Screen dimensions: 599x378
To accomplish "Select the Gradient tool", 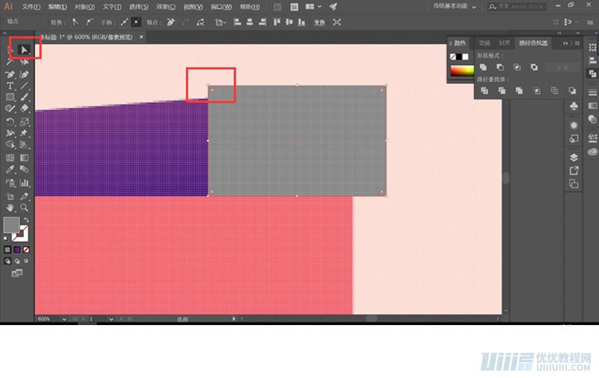I will (24, 158).
